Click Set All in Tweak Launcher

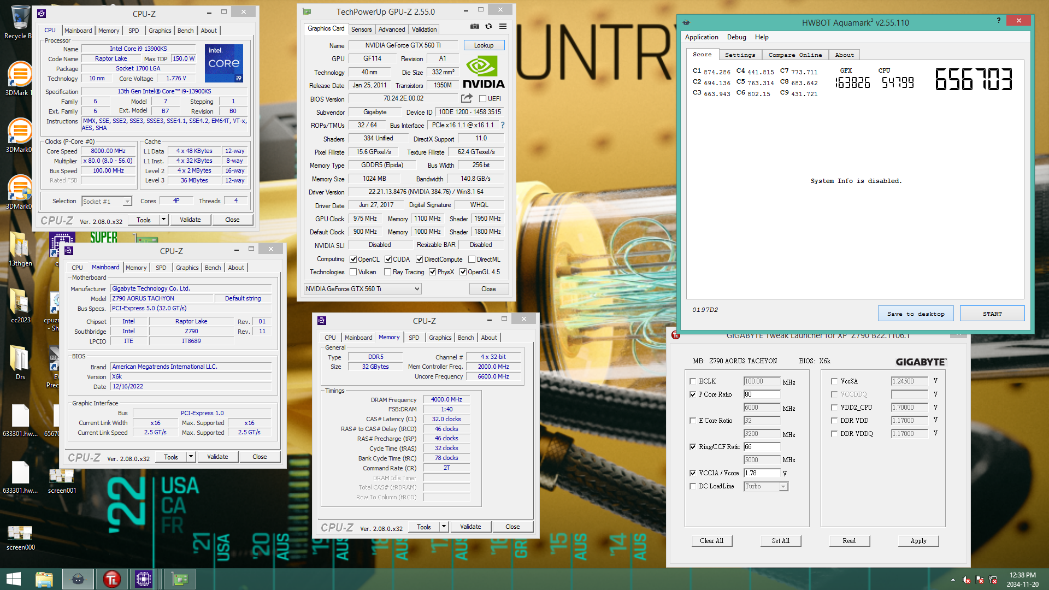781,541
